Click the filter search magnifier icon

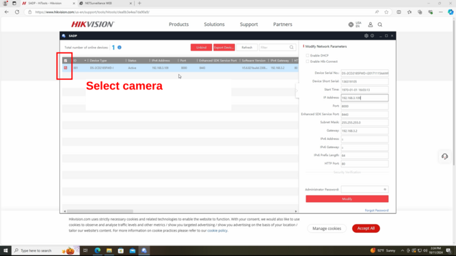coord(291,47)
